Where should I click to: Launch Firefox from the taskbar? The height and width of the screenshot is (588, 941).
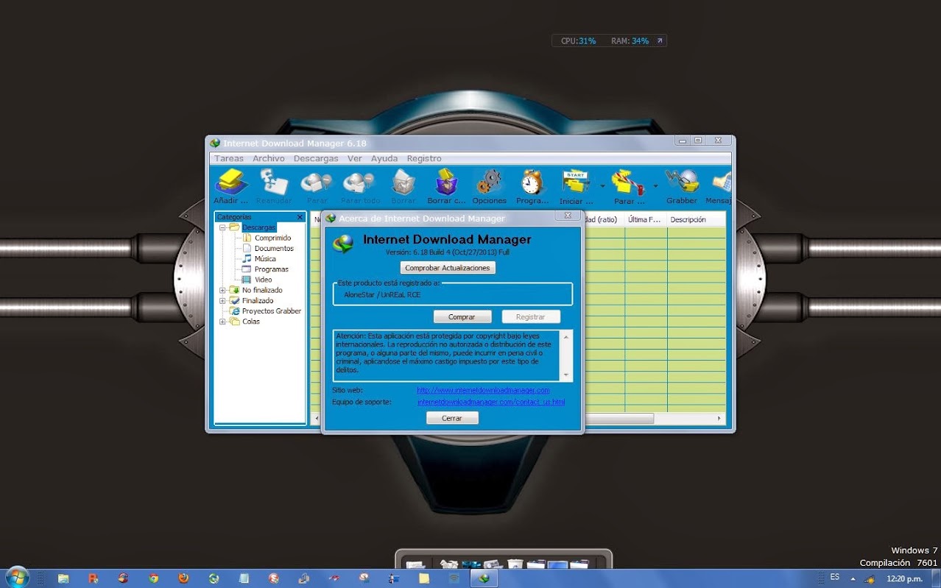click(x=183, y=578)
